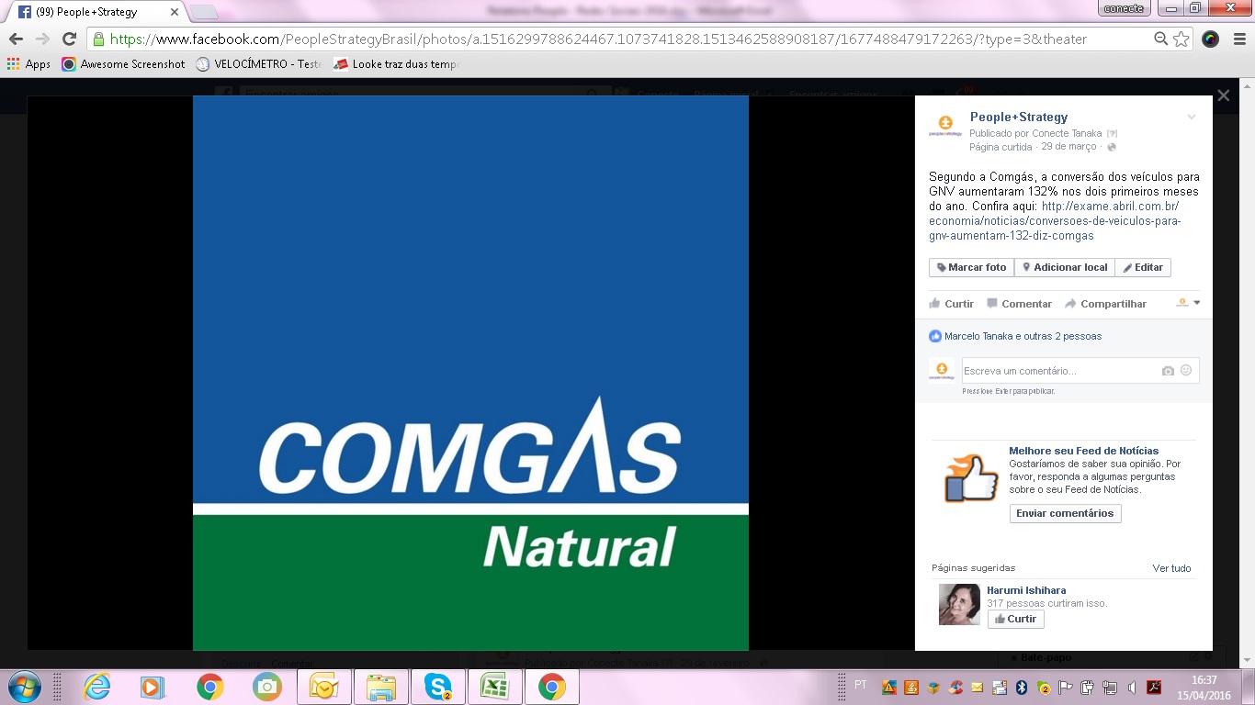
Task: Open the circular extension icon beside bookmark star
Action: (x=1211, y=39)
